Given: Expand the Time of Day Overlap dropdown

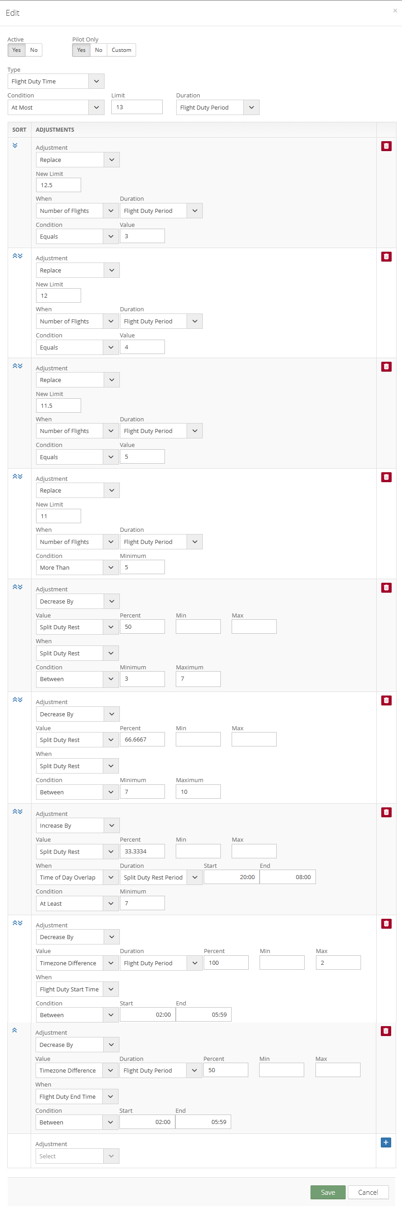Looking at the screenshot, I should point(77,878).
